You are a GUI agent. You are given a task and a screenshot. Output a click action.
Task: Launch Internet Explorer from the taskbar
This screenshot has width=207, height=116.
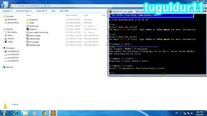point(16,113)
